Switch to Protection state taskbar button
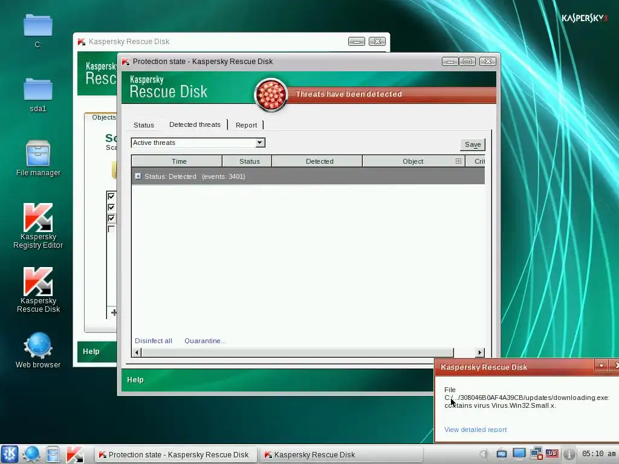This screenshot has width=619, height=464. pyautogui.click(x=176, y=454)
